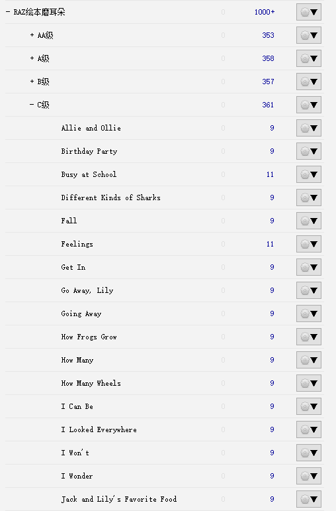Open gear menu for Allie and Ollie
Screen dimensions: 336x511
pyautogui.click(x=309, y=128)
